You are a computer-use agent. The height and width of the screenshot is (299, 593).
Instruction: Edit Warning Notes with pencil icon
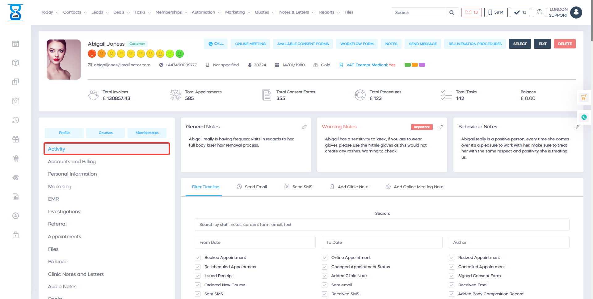click(x=440, y=127)
